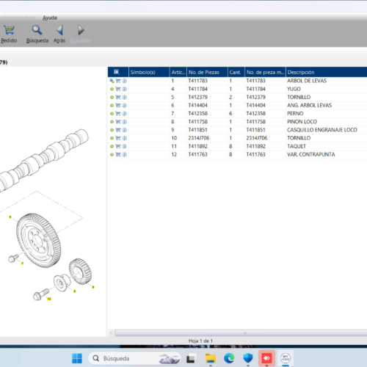The height and width of the screenshot is (367, 367).
Task: Open the Ayuda menu
Action: (x=50, y=18)
